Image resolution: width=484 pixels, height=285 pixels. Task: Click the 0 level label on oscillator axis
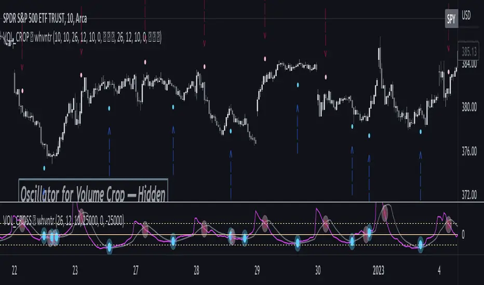[x=463, y=235]
